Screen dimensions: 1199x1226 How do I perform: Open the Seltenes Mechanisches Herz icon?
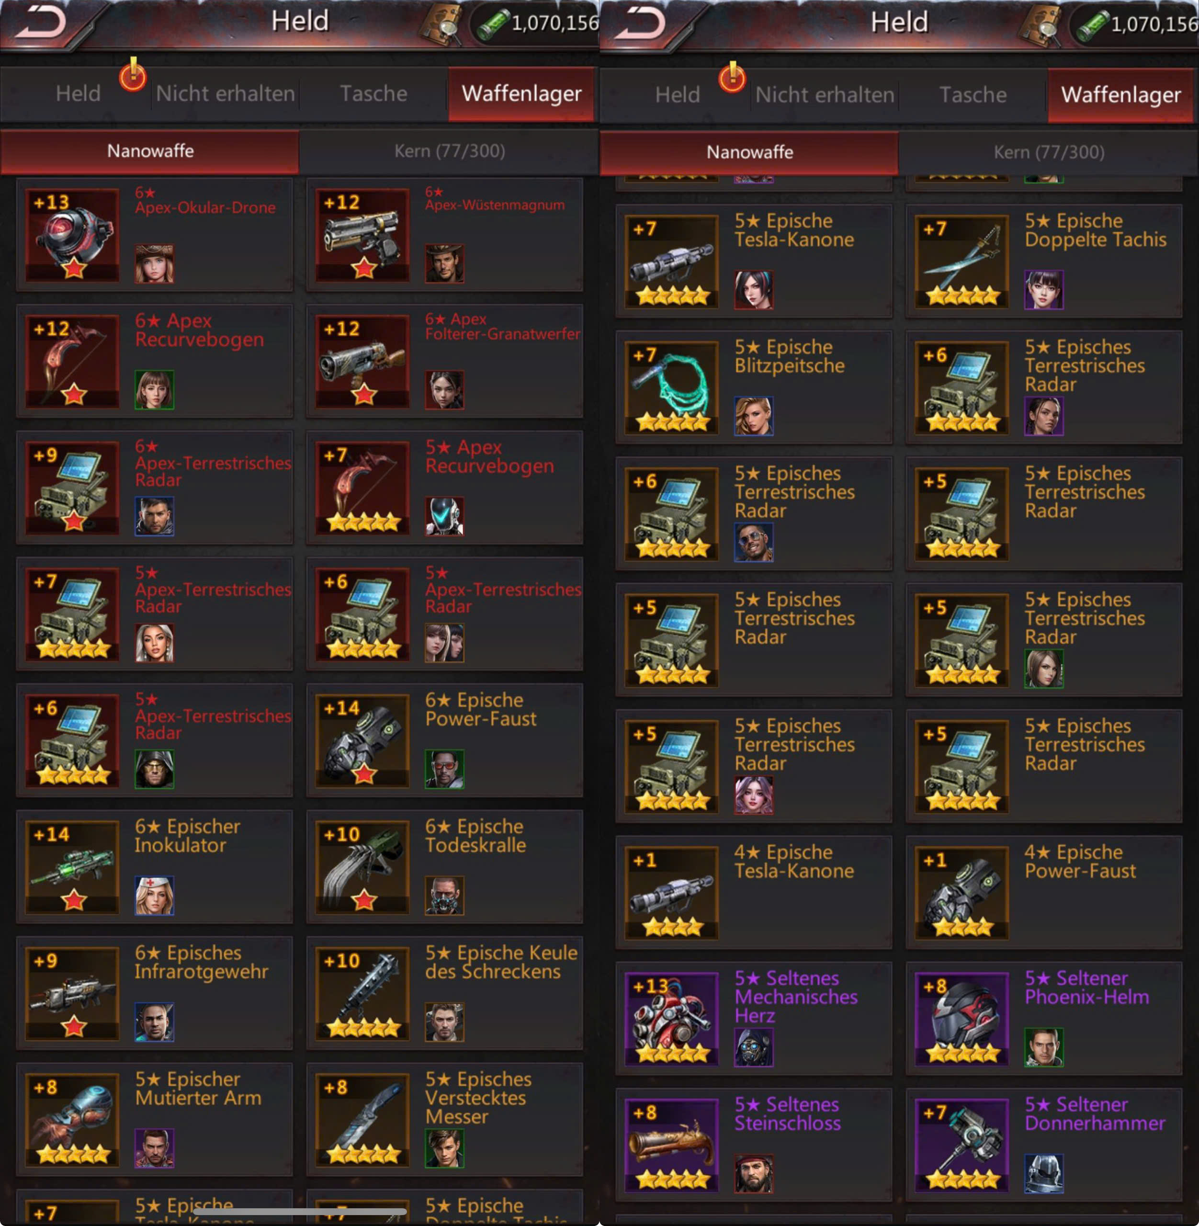click(672, 1018)
